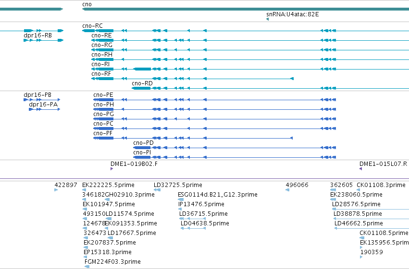Select the cno-RE transcript label

point(101,35)
